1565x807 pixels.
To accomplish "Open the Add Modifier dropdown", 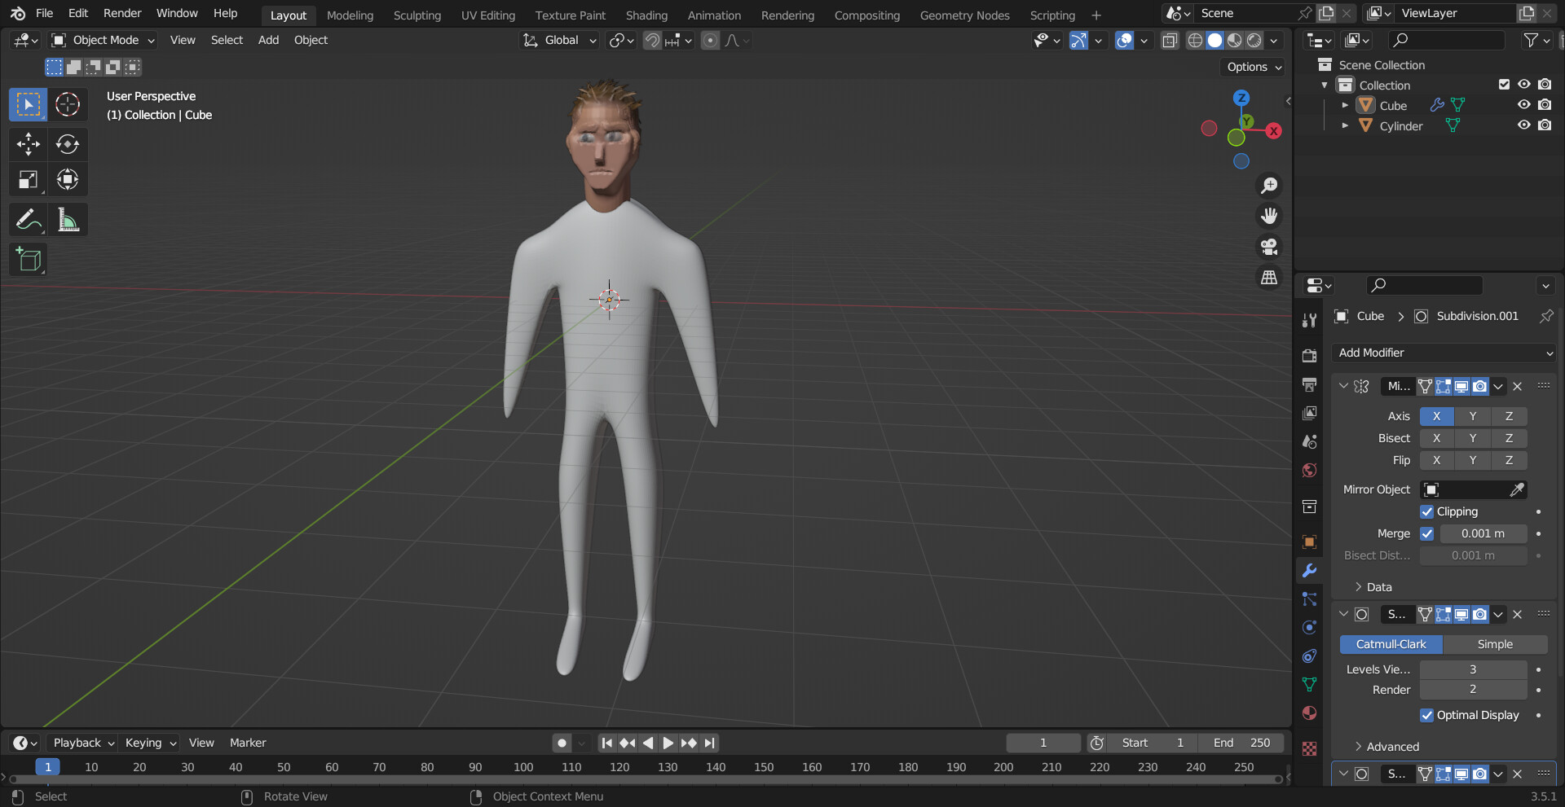I will click(x=1443, y=353).
